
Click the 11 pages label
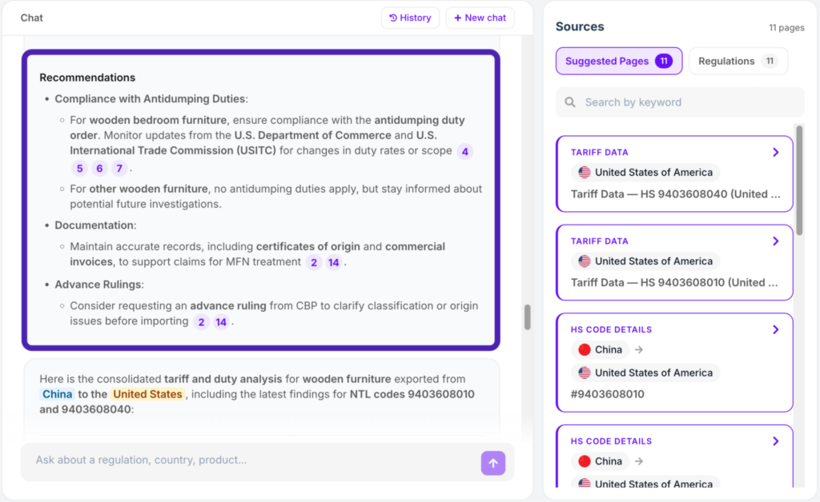point(786,28)
